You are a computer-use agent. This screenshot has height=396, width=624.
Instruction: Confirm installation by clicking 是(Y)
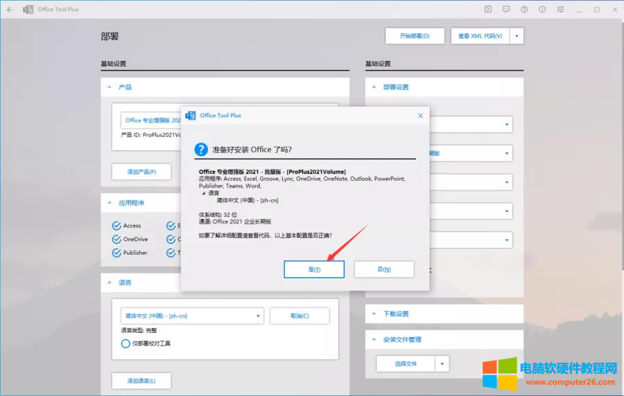point(314,269)
